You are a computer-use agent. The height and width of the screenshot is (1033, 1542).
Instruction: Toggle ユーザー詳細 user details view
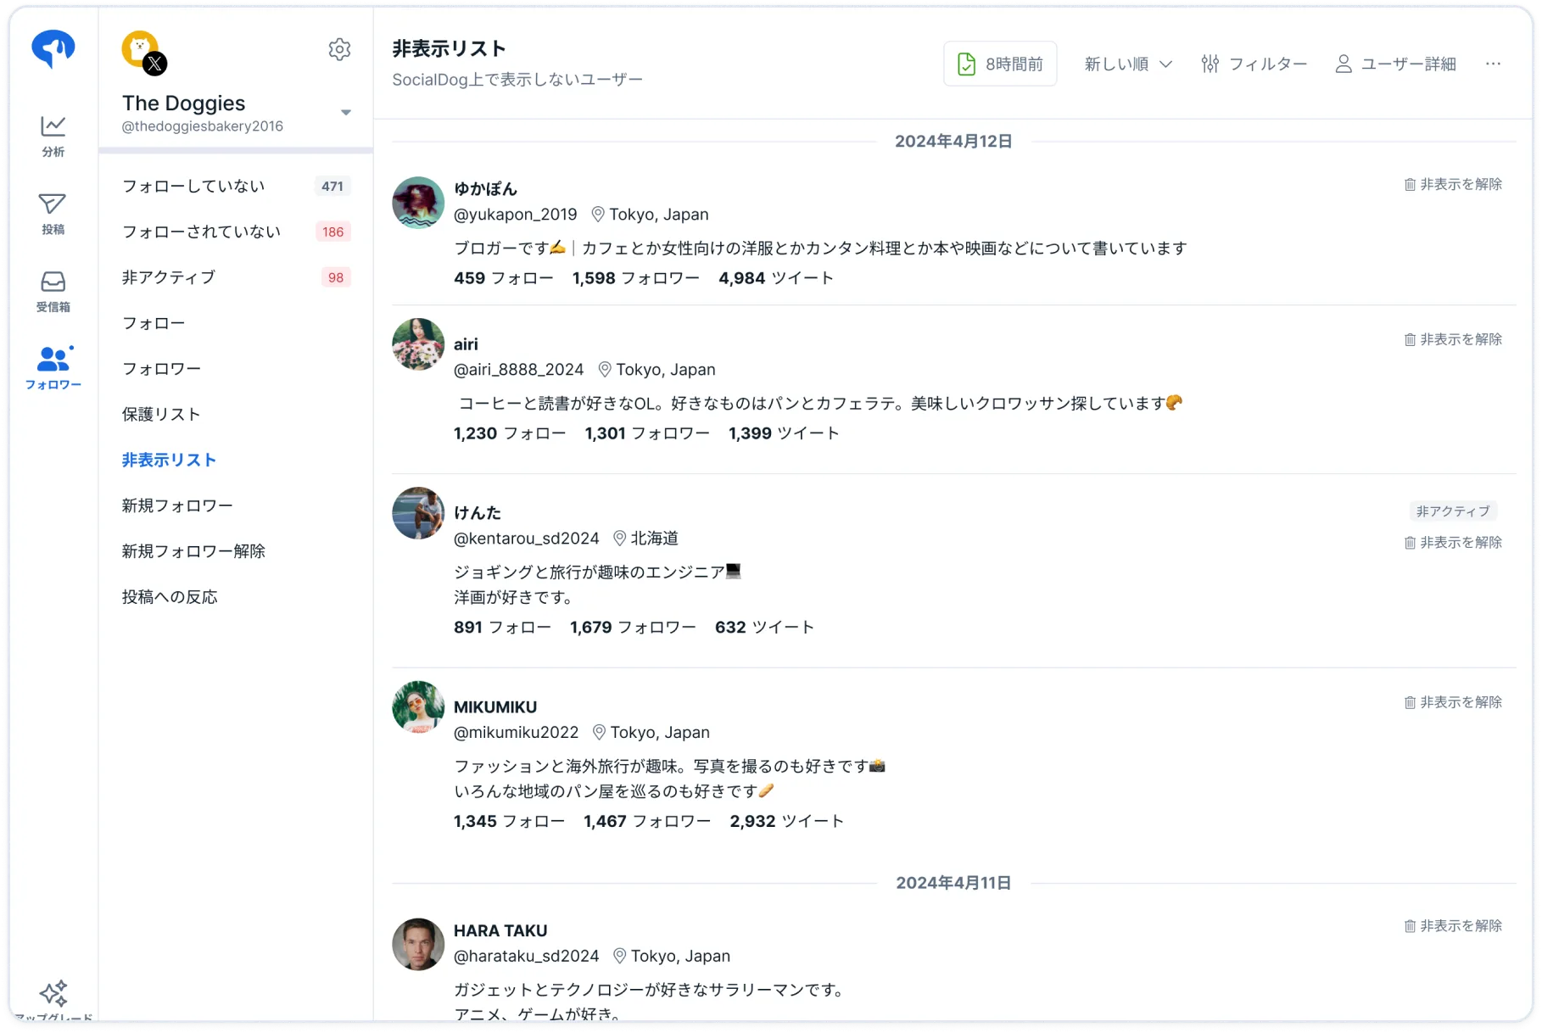point(1395,64)
